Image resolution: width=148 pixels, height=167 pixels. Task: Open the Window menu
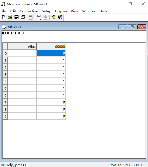(89, 11)
